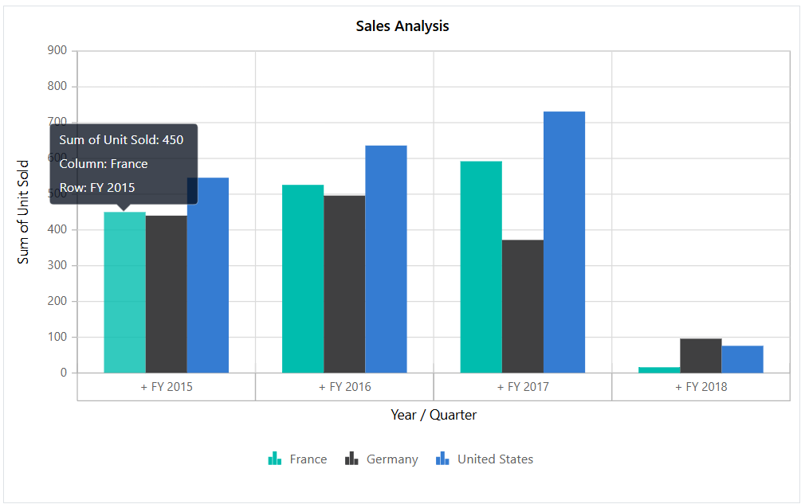Click the tooltip showing Sum of Unit Sold 450
801x504 pixels.
[124, 163]
